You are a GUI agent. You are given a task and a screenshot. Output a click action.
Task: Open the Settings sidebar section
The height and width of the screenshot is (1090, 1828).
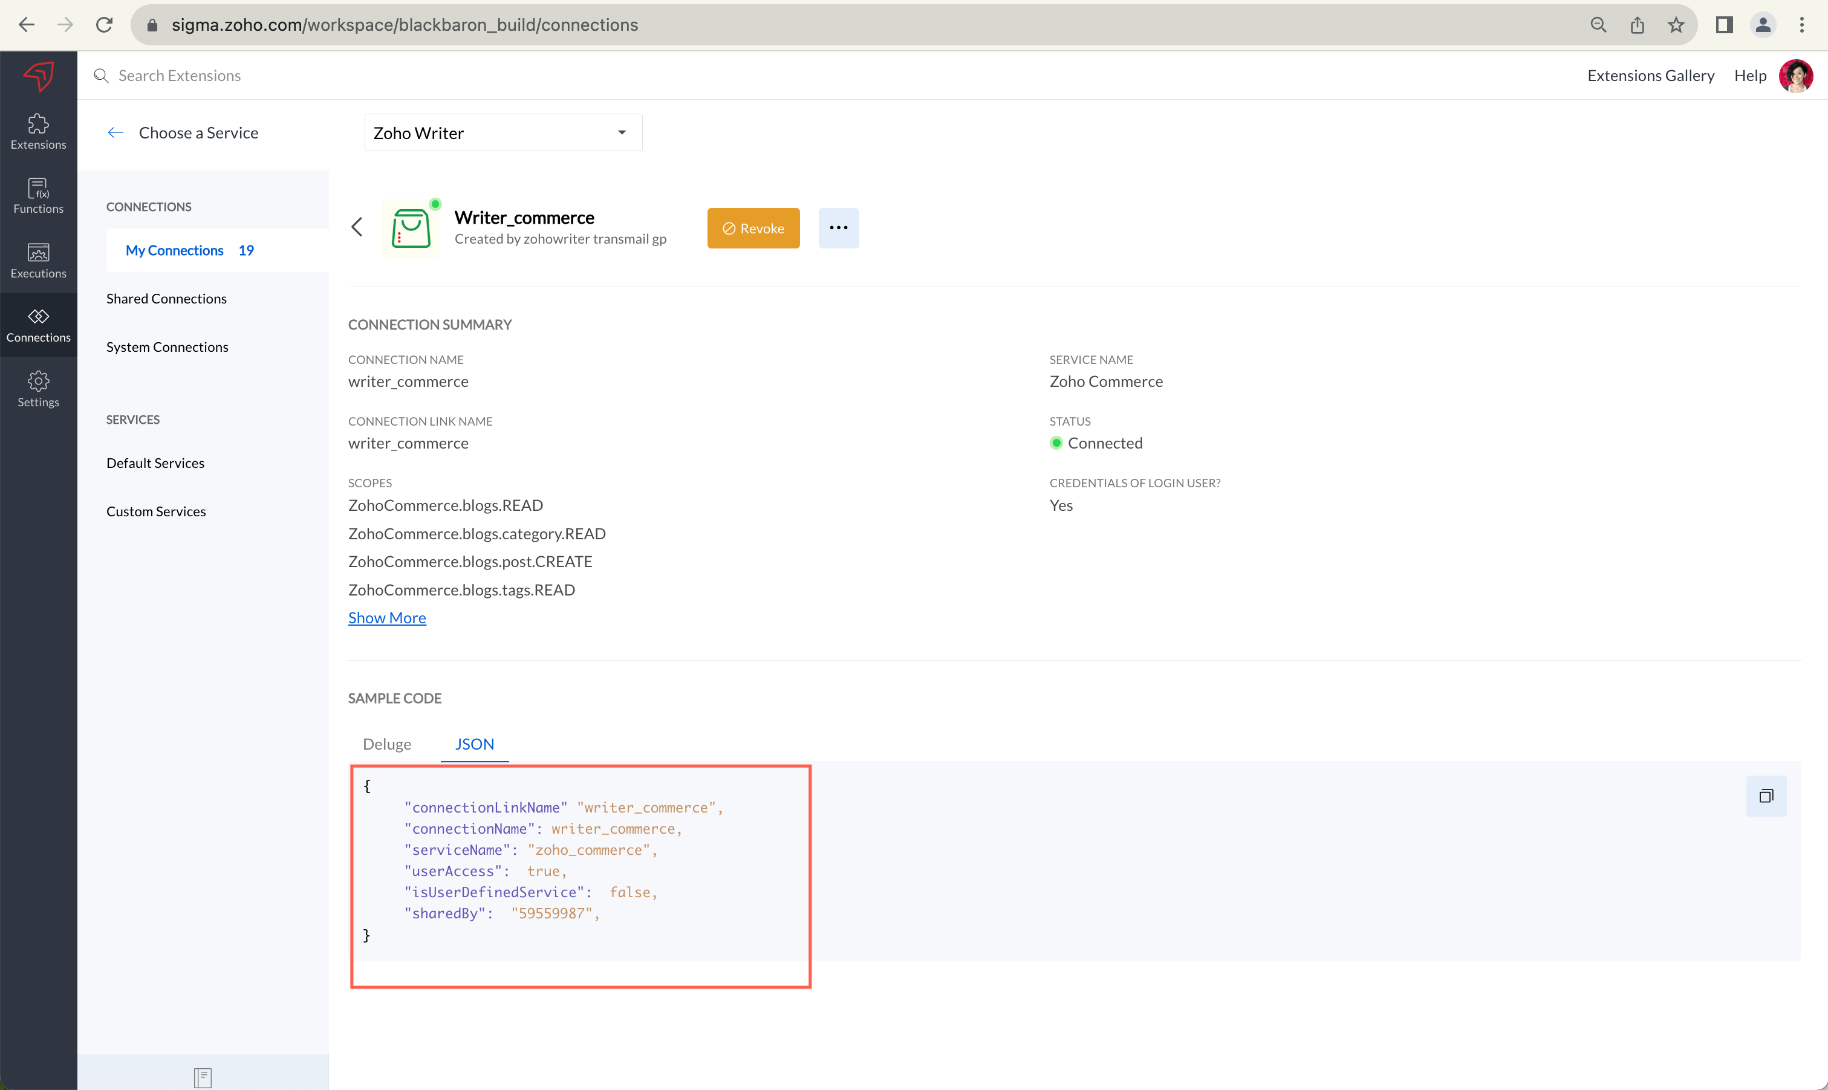pos(38,389)
